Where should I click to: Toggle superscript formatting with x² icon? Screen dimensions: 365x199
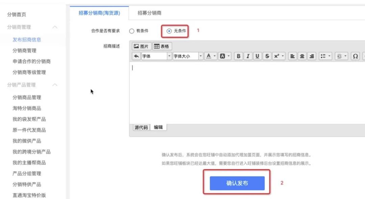click(x=277, y=56)
